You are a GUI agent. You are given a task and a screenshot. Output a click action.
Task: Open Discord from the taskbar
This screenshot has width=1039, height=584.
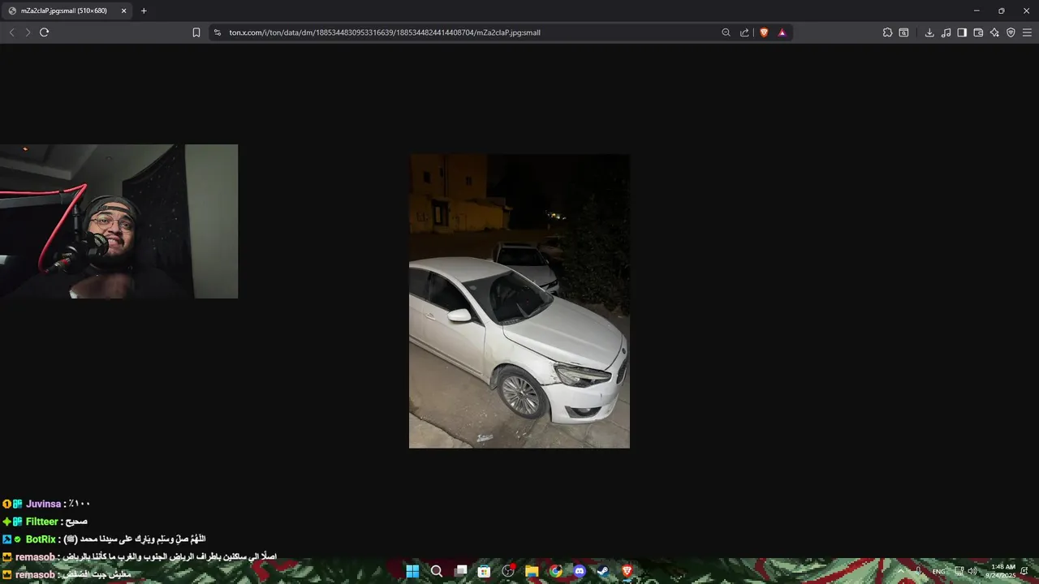pos(580,571)
